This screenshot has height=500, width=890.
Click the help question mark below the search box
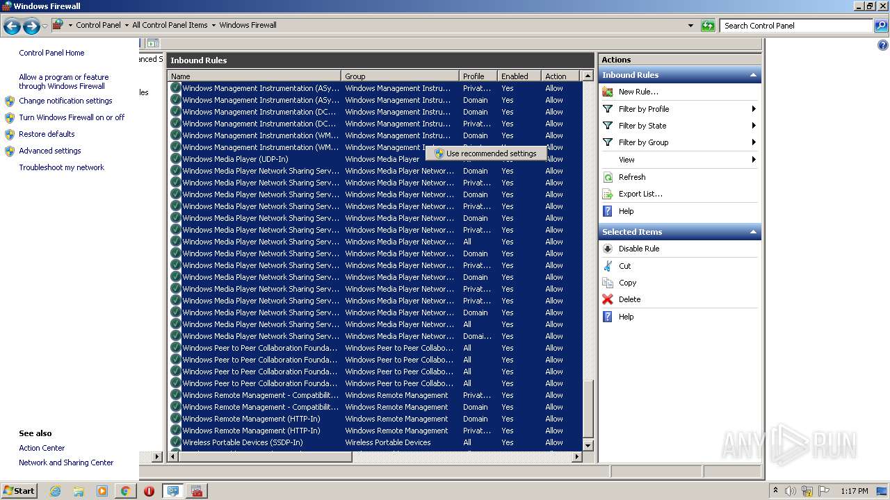883,45
